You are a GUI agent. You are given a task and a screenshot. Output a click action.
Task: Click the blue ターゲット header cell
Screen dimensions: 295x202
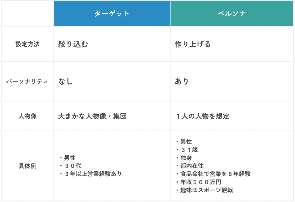112,13
